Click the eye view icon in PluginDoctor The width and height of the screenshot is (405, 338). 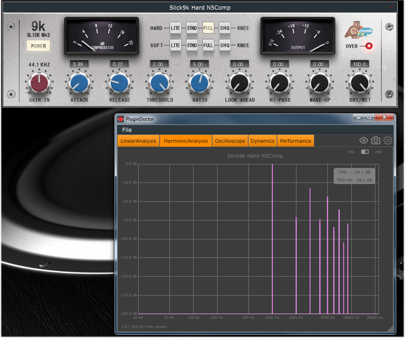click(364, 140)
